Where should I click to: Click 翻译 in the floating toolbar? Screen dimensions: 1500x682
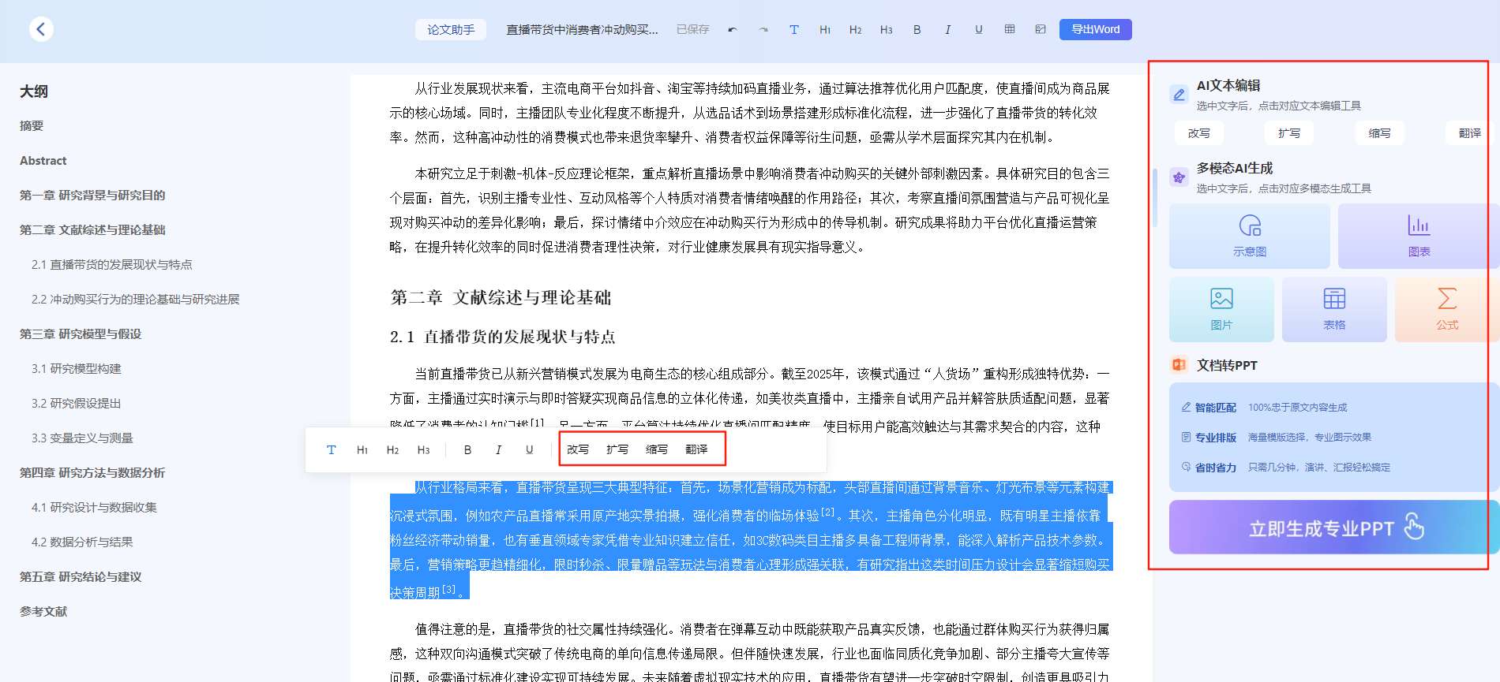pyautogui.click(x=696, y=449)
